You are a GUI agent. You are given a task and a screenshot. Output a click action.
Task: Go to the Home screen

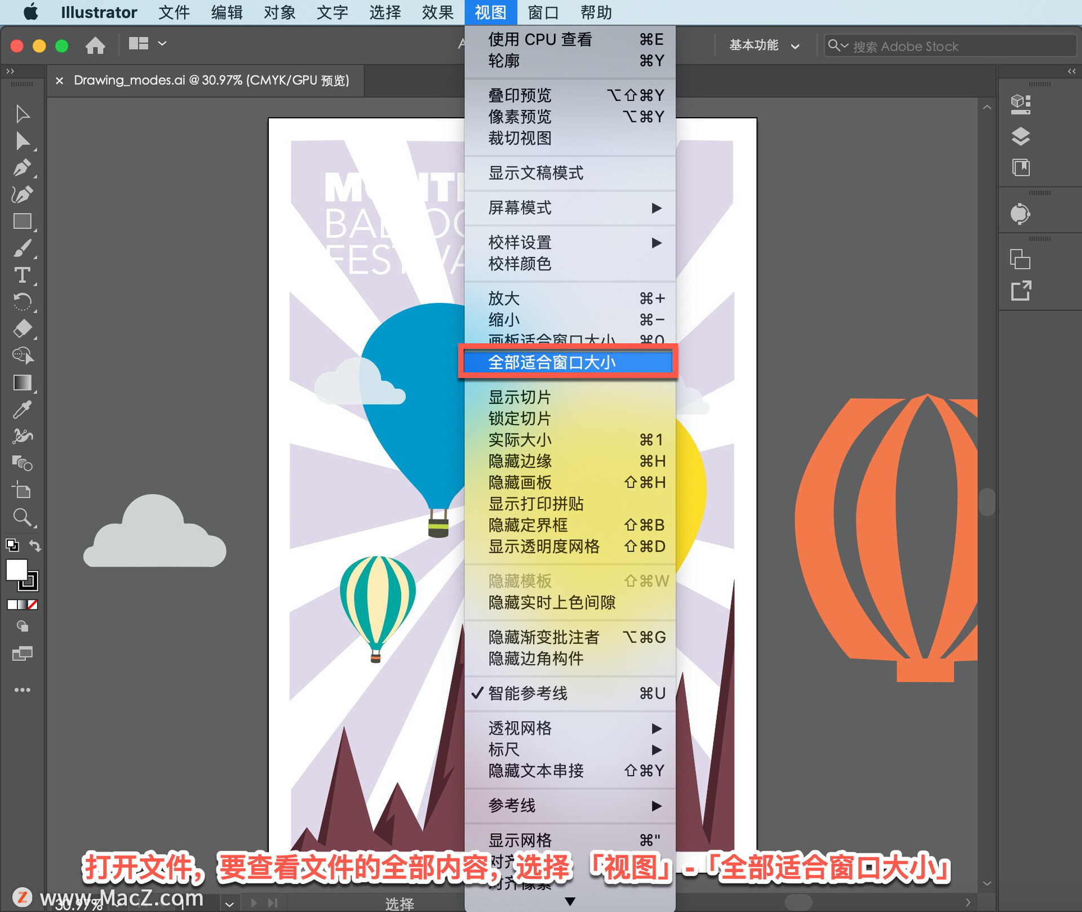[x=95, y=45]
